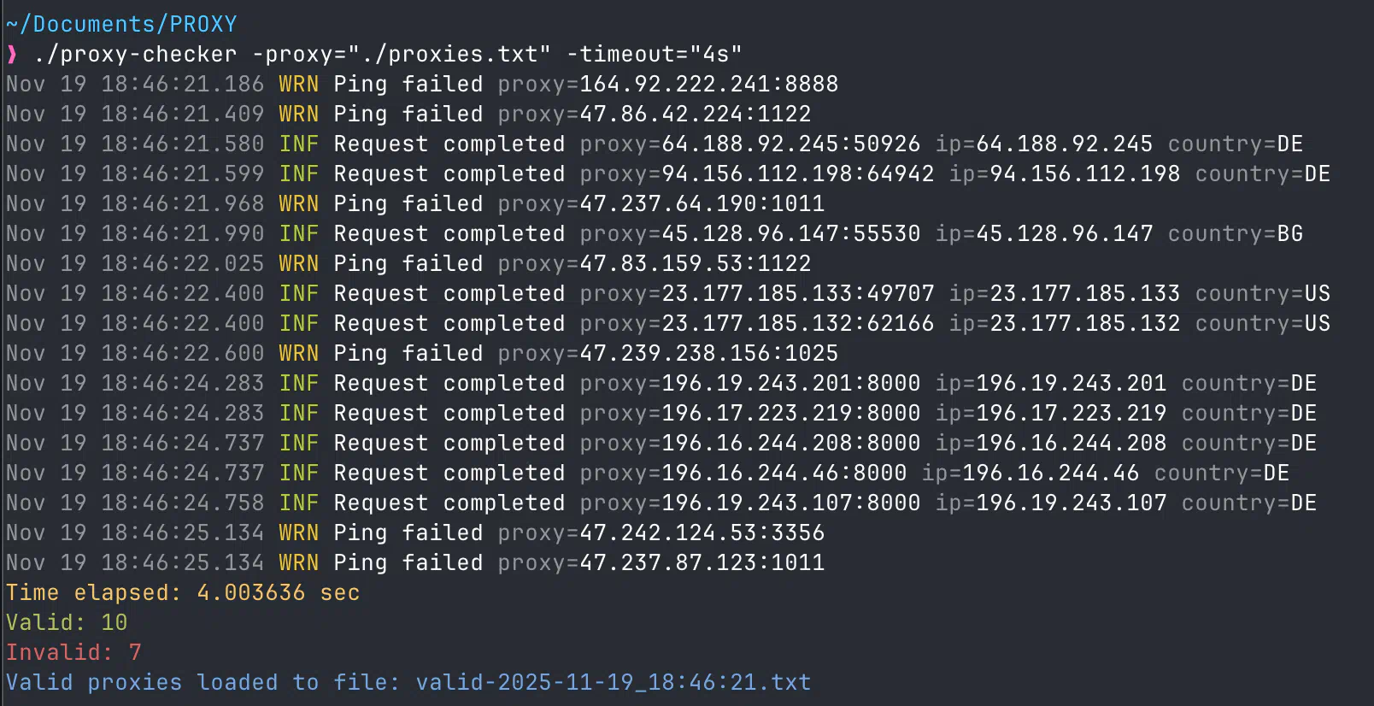This screenshot has height=706, width=1374.
Task: Click proxy address 196.16.244.46:8000
Action: tap(784, 474)
